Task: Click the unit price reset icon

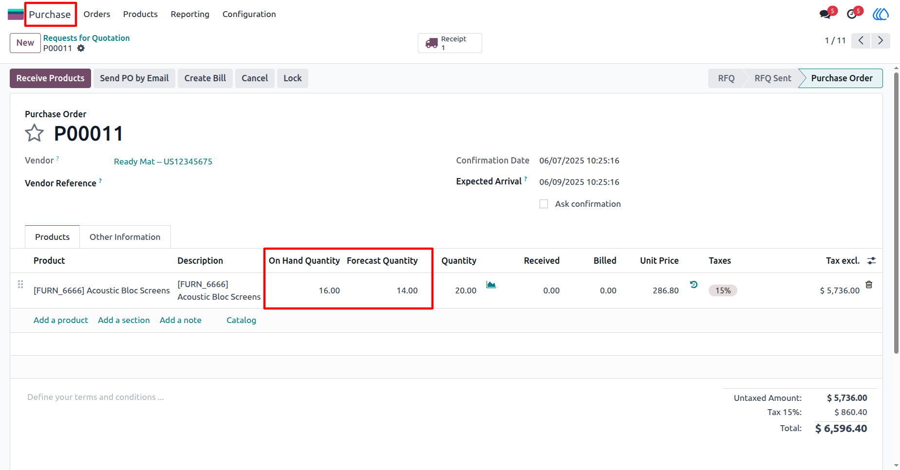Action: tap(694, 285)
